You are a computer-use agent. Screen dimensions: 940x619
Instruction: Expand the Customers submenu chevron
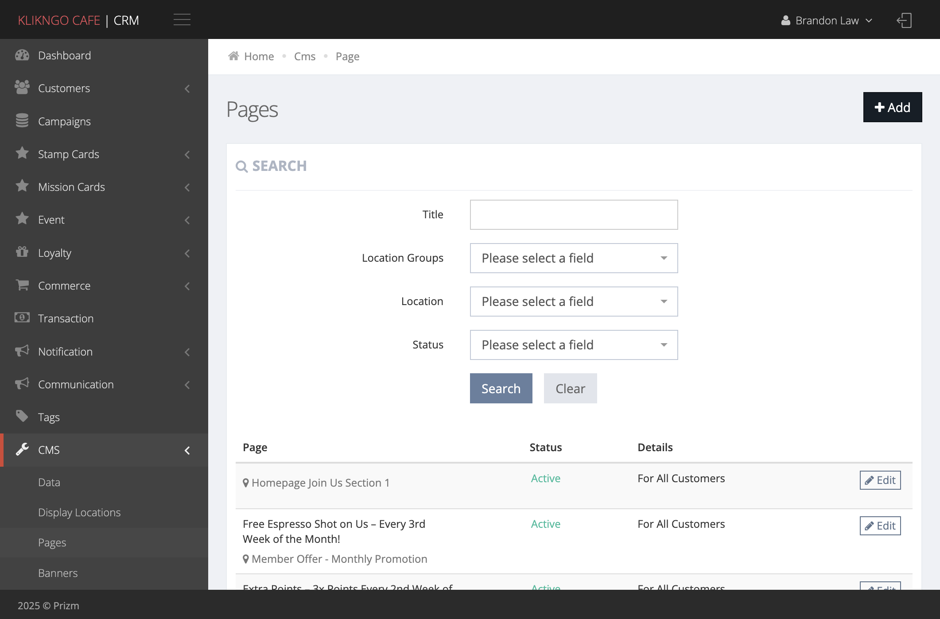(187, 89)
